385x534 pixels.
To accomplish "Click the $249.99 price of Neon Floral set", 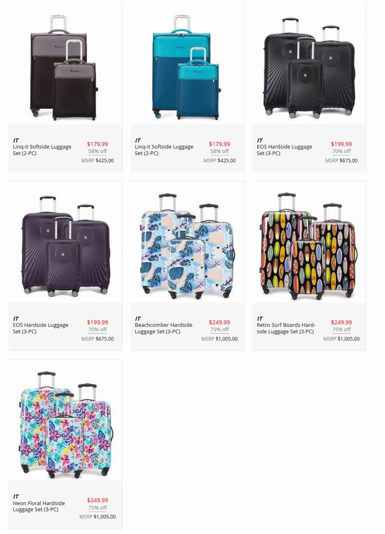I will [97, 500].
